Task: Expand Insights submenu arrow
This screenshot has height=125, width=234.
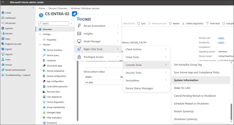Action: click(x=118, y=33)
